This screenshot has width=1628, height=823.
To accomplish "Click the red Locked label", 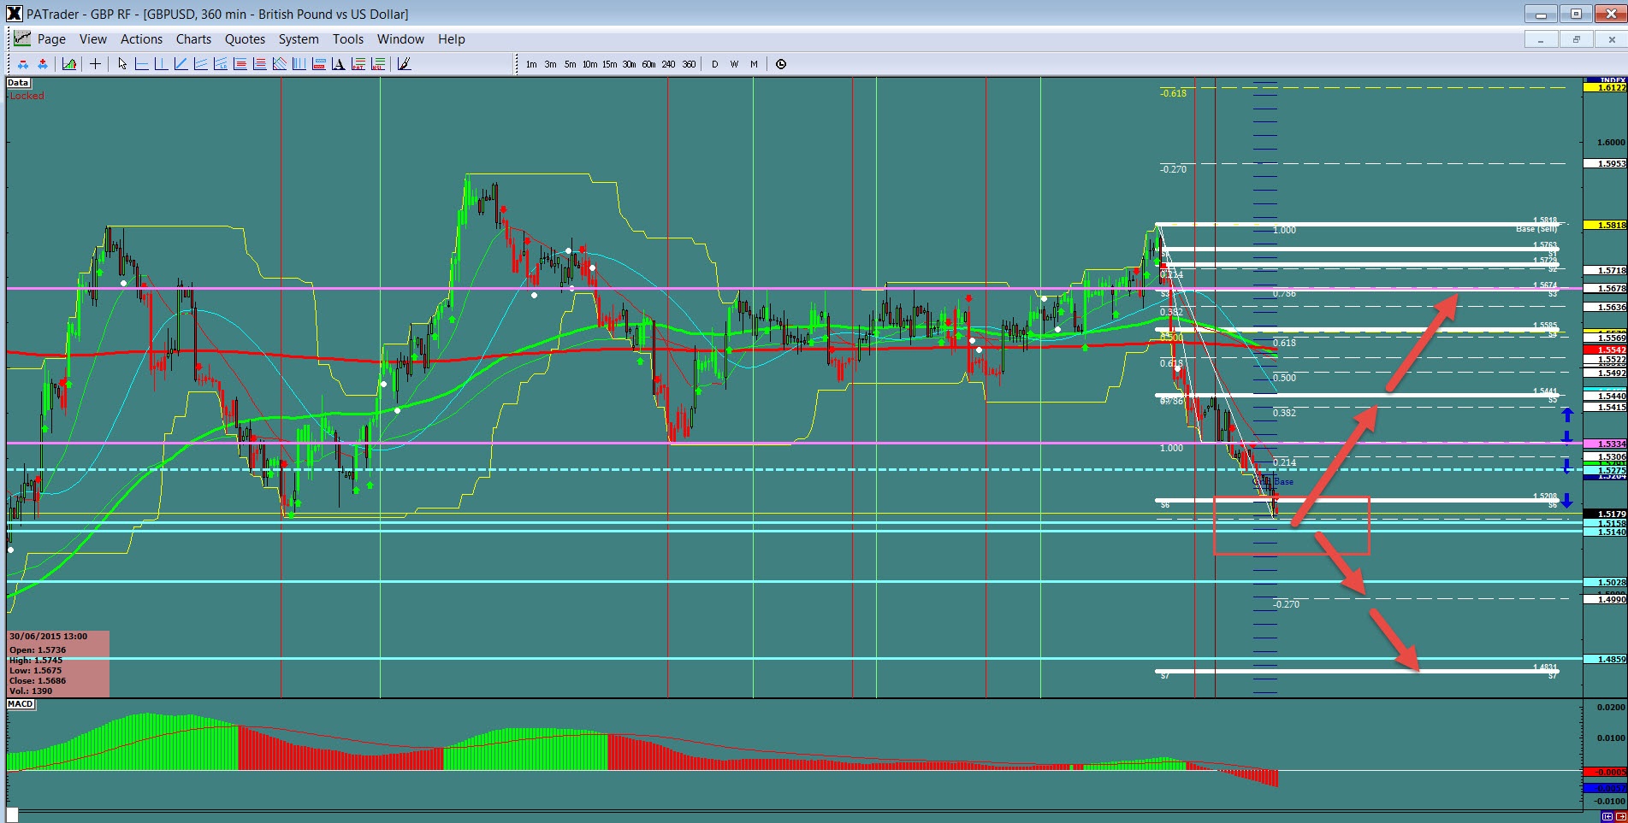I will point(27,96).
